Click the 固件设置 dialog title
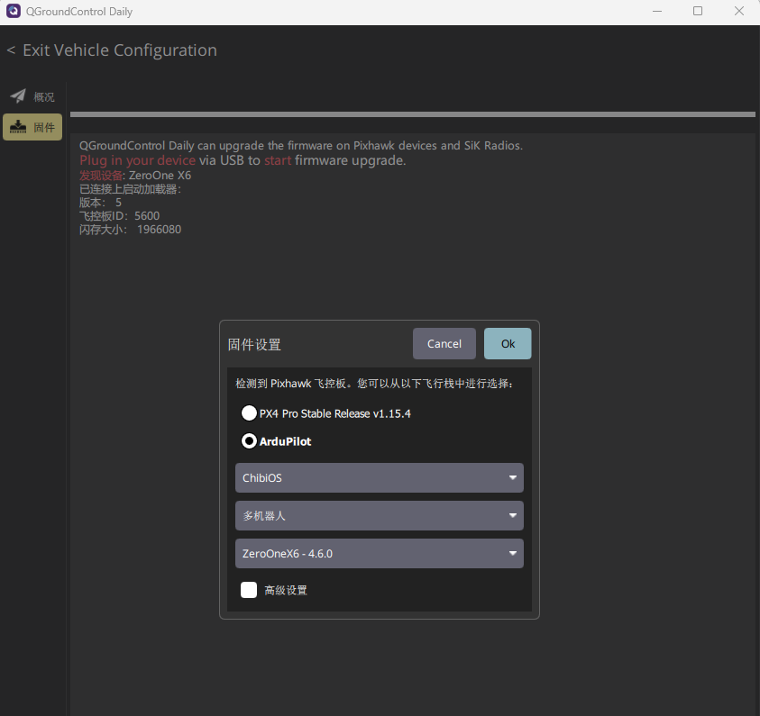Screen dimensions: 760x716 click(x=254, y=345)
